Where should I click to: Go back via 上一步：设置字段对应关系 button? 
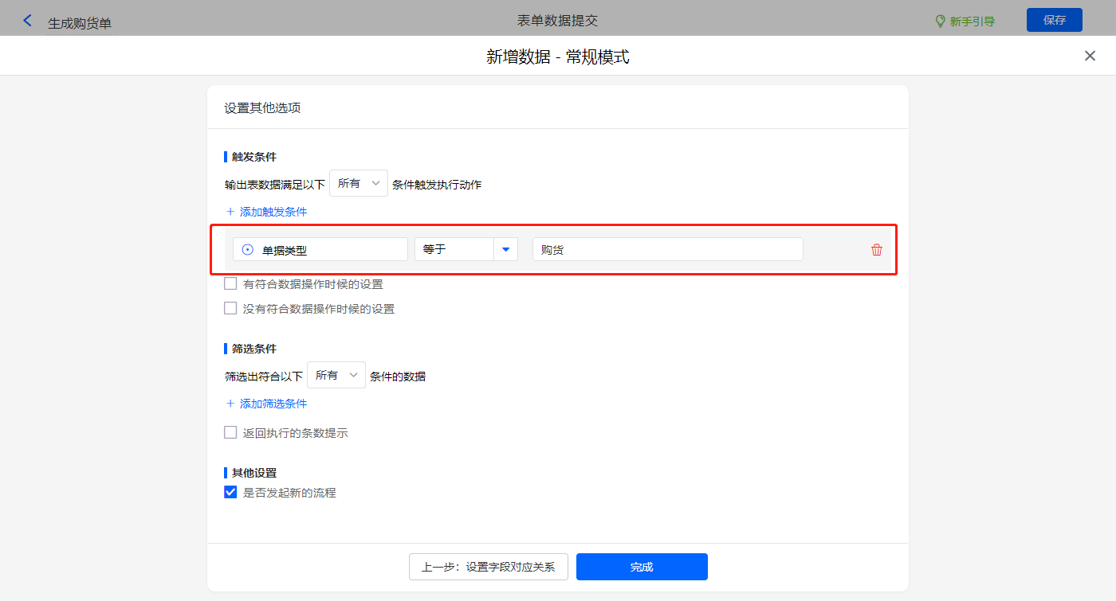(488, 567)
